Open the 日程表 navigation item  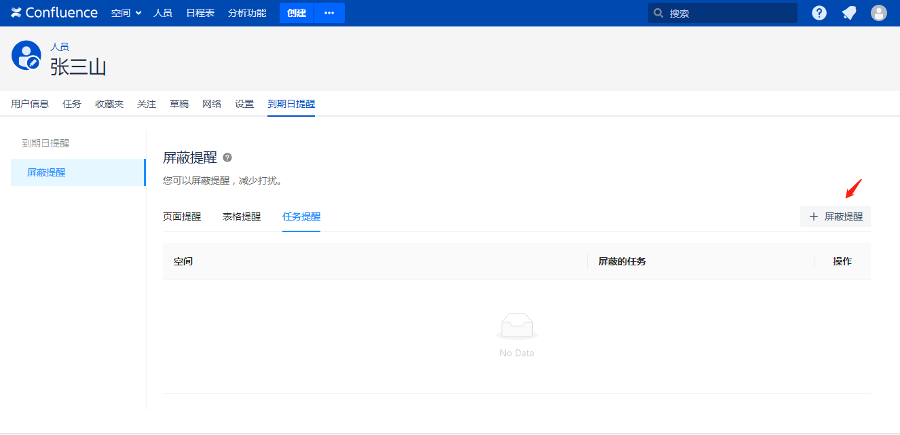200,13
